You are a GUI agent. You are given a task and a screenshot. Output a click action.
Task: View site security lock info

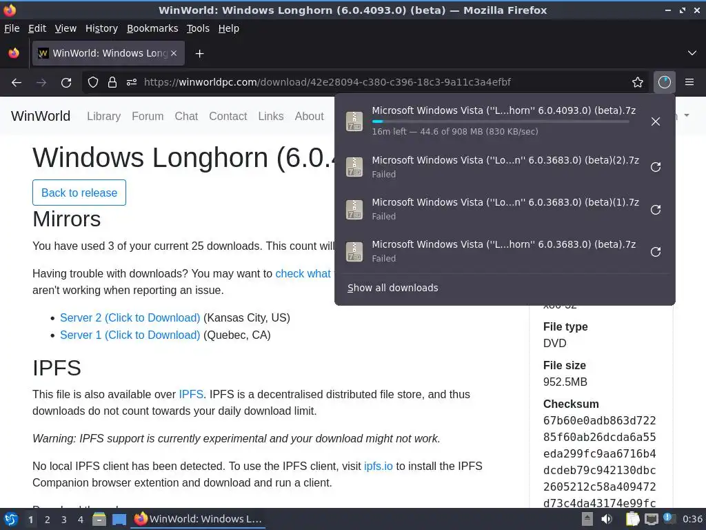pos(112,82)
